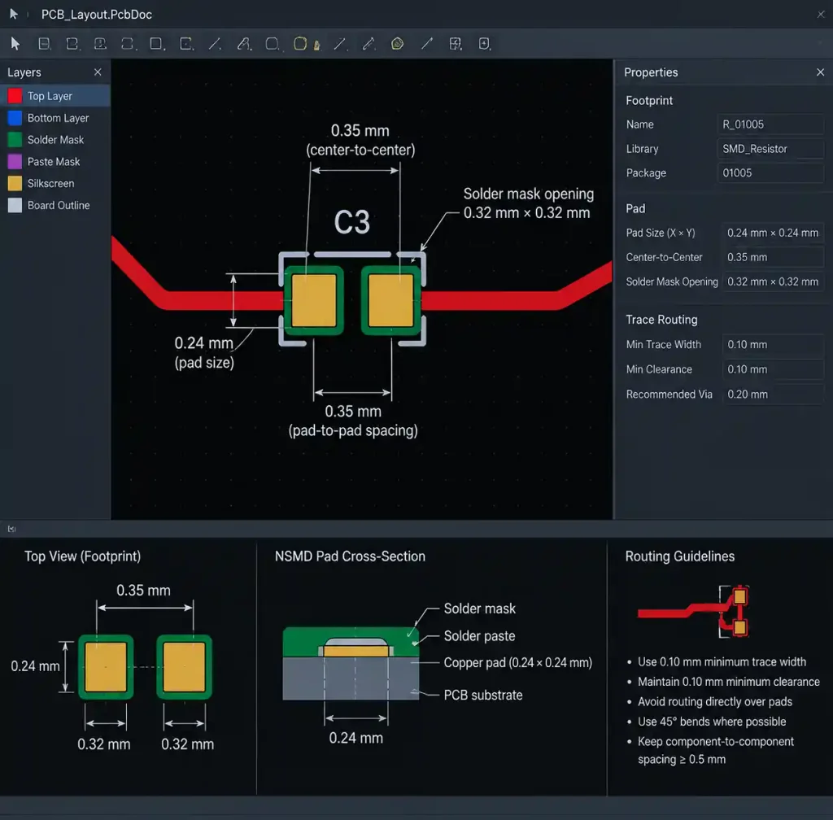Click the gray Board Outline color swatch
This screenshot has height=820, width=833.
[15, 205]
